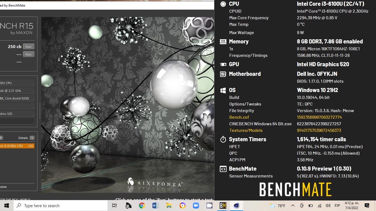The width and height of the screenshot is (376, 211).
Task: Open File Explorer from the taskbar
Action: click(x=169, y=206)
